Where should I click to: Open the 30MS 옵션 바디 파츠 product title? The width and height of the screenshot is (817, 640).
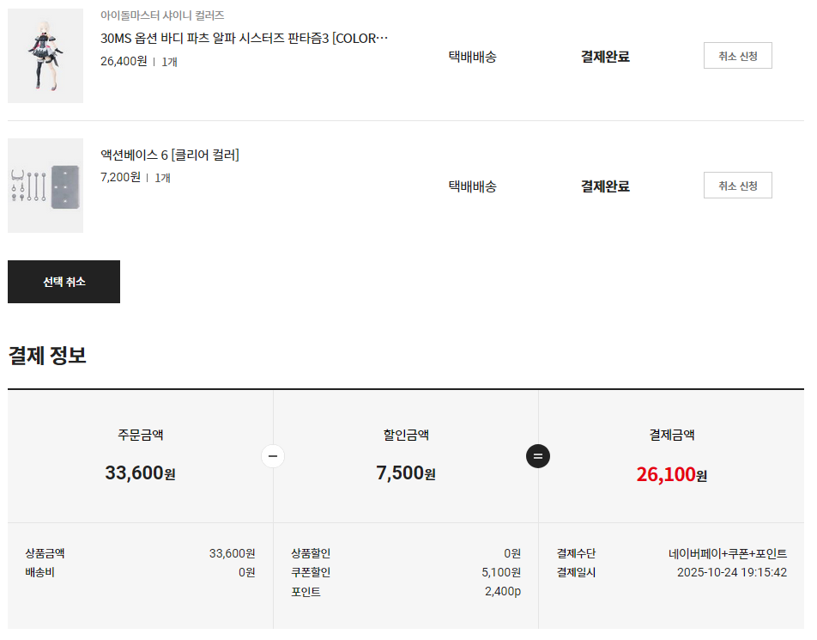[244, 39]
